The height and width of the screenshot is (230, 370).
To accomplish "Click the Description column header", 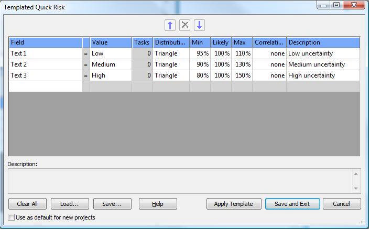I will tap(323, 42).
